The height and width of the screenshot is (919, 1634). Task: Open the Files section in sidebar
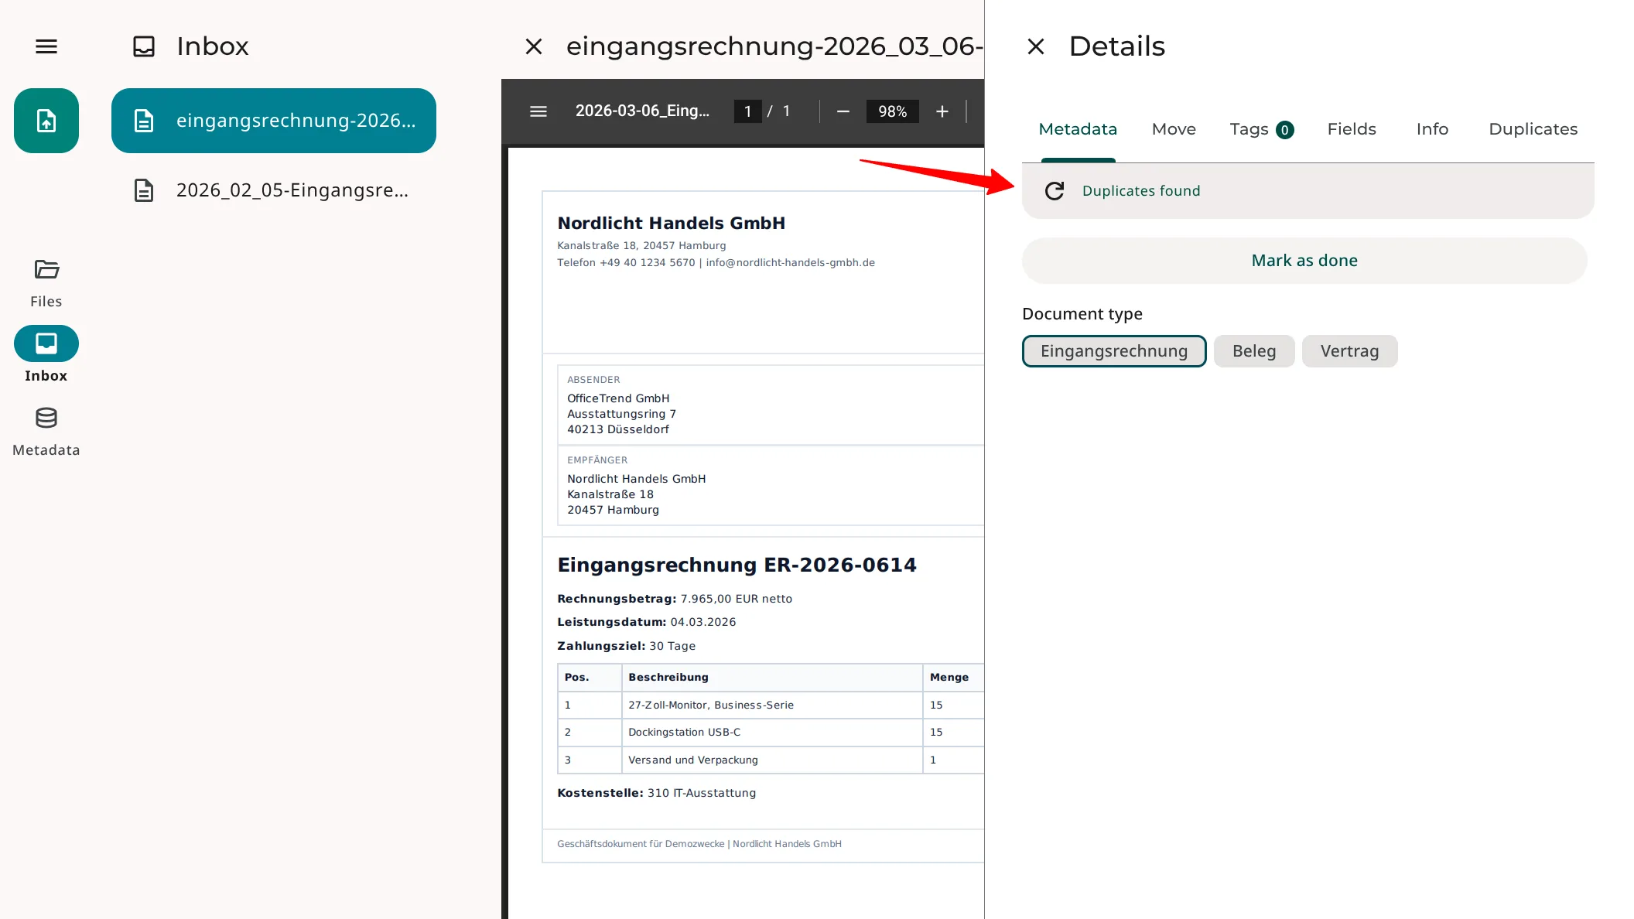[x=46, y=283]
